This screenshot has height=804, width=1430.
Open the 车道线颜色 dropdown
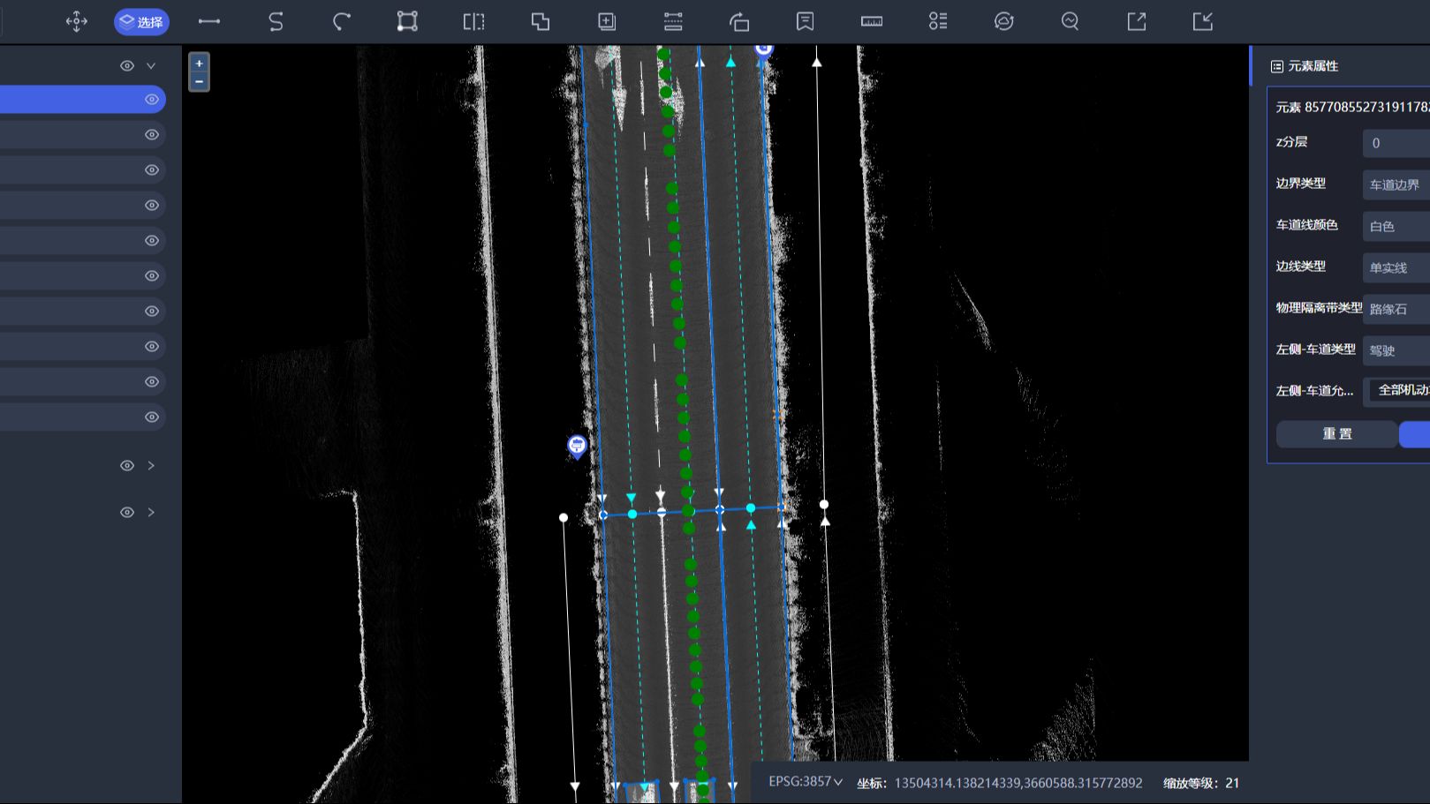click(1396, 226)
